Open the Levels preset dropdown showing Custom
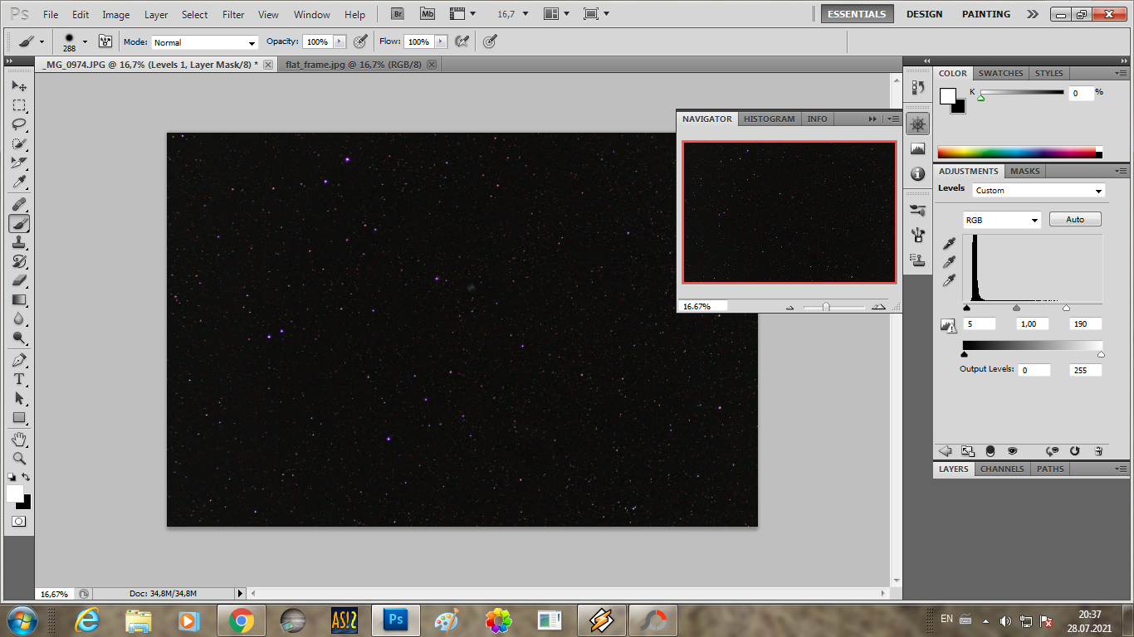 tap(1039, 191)
